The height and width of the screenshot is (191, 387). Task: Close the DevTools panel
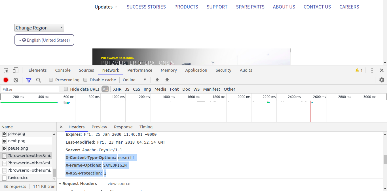point(382,70)
